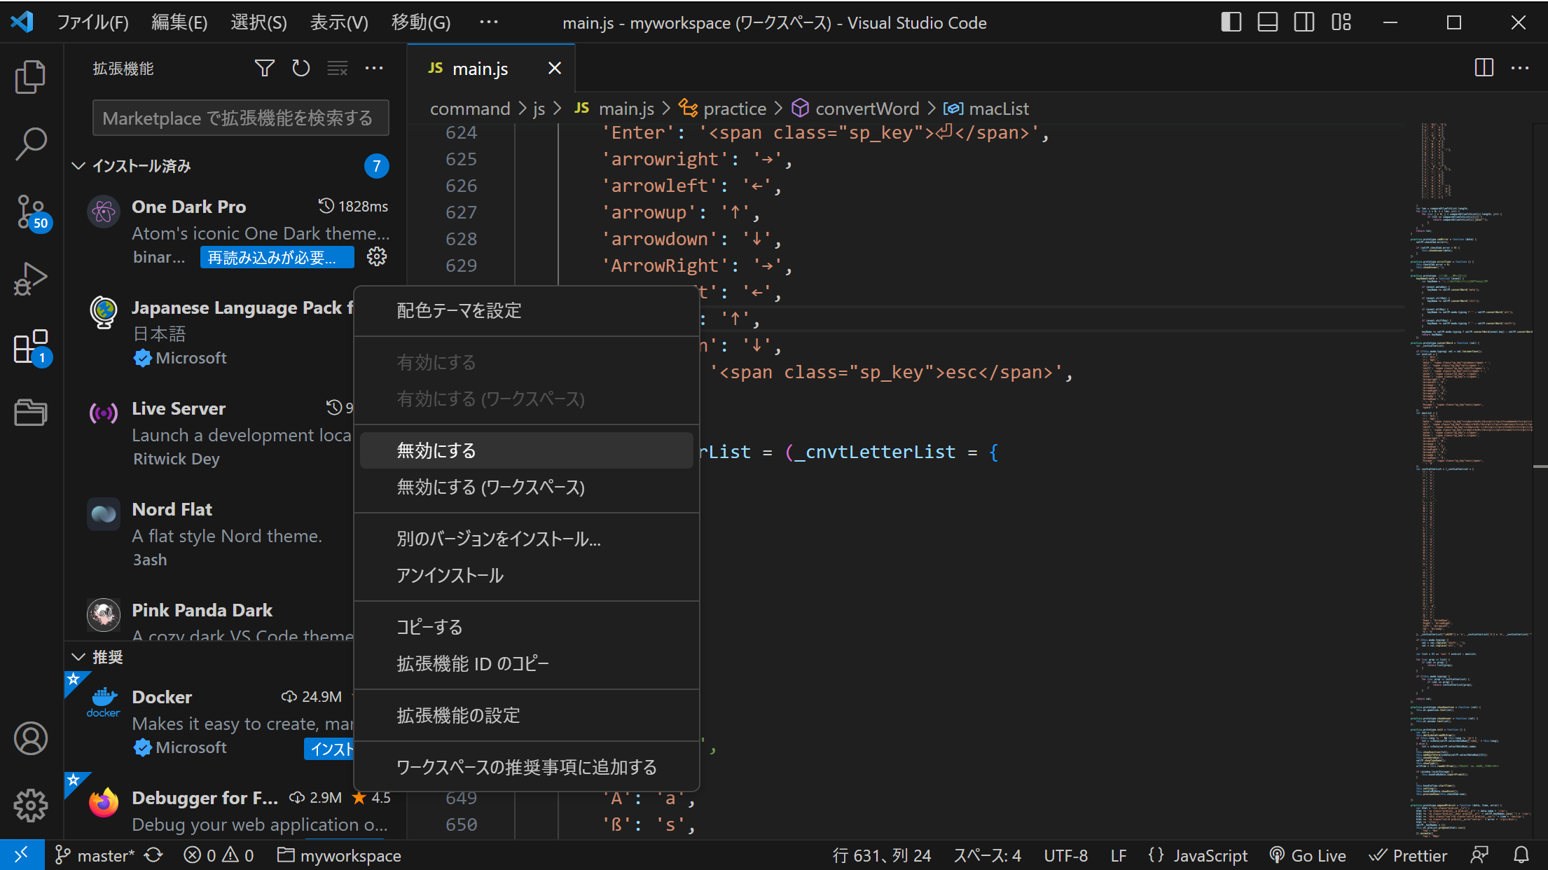The height and width of the screenshot is (870, 1548).
Task: Choose アンインストール from context menu
Action: pyautogui.click(x=527, y=575)
